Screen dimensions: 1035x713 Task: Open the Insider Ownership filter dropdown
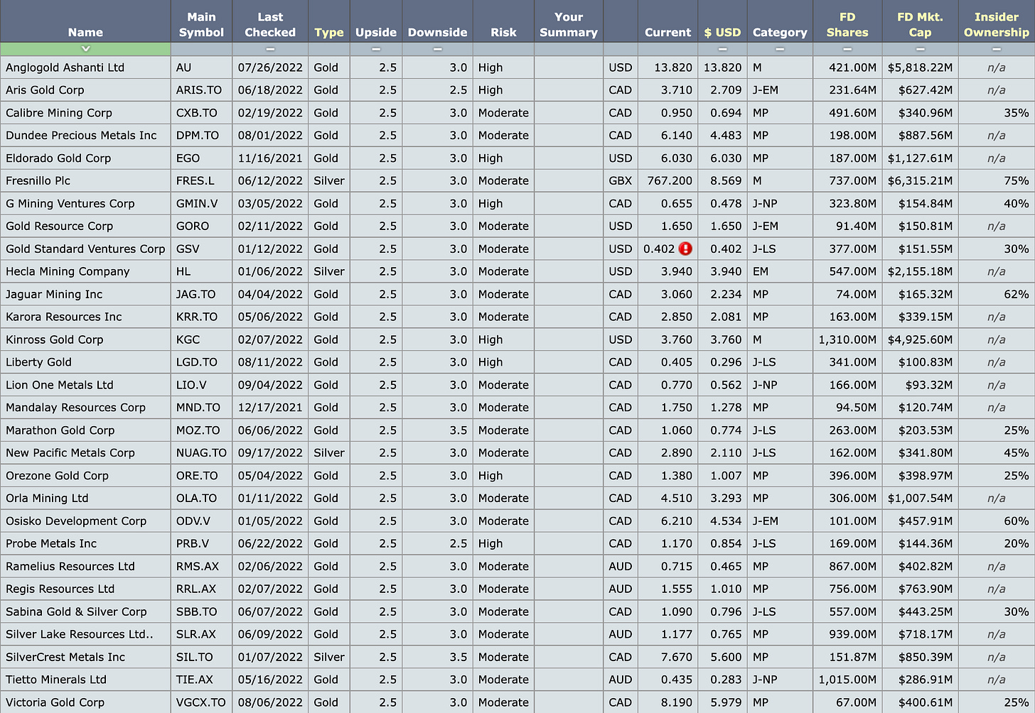click(x=996, y=49)
